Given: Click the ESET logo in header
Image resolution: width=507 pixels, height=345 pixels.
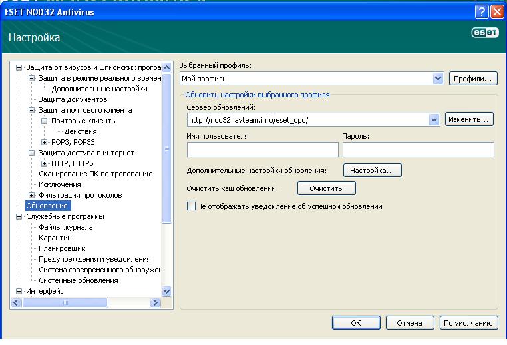Looking at the screenshot, I should coord(485,33).
